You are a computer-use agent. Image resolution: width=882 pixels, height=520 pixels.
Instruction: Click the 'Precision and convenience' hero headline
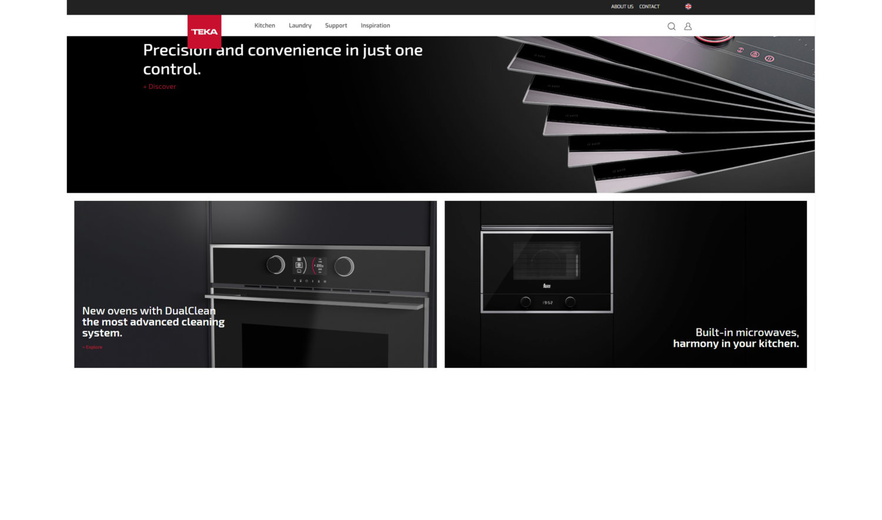click(282, 59)
